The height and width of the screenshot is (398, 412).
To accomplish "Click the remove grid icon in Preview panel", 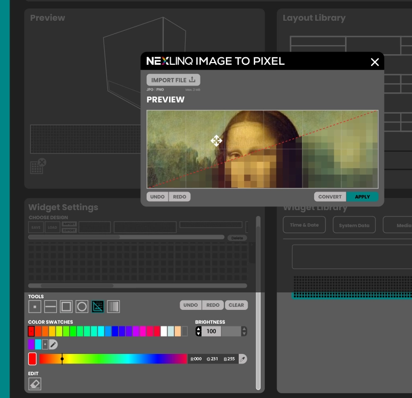I will tap(38, 166).
